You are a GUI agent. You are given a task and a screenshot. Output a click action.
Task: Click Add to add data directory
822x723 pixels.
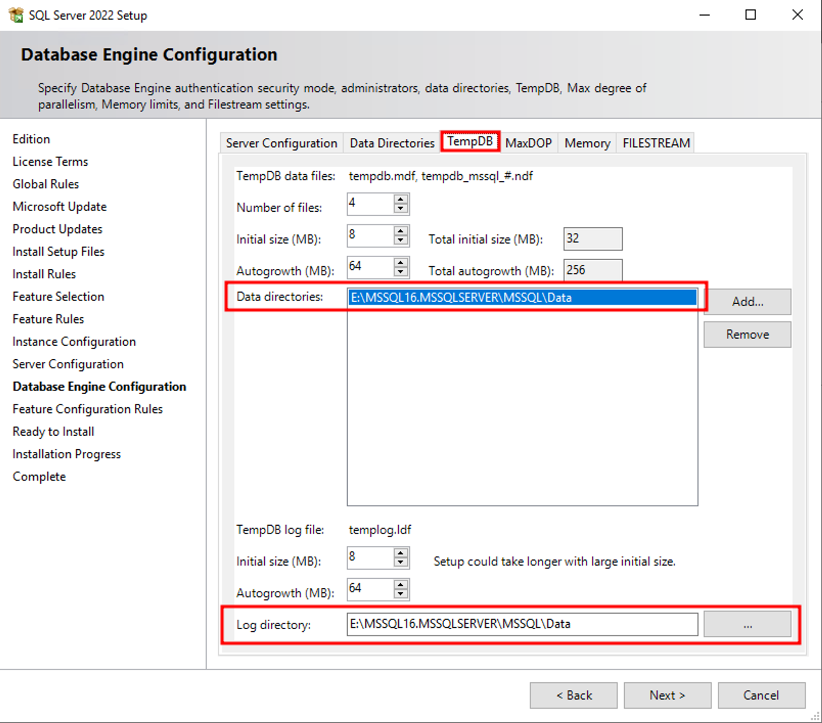pyautogui.click(x=747, y=302)
